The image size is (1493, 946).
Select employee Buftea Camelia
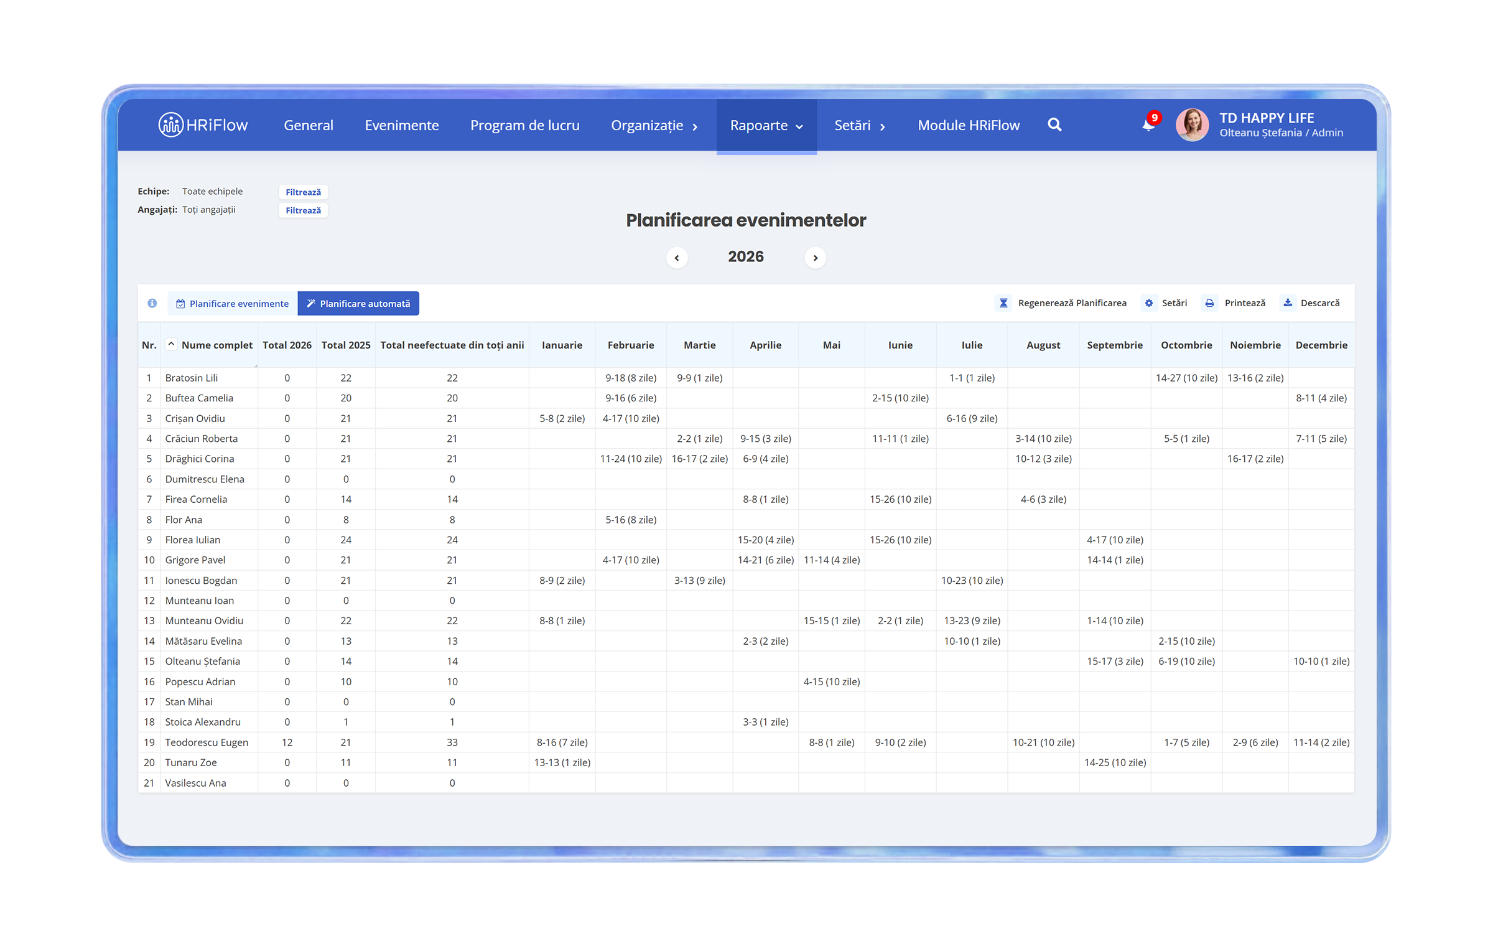(x=199, y=398)
